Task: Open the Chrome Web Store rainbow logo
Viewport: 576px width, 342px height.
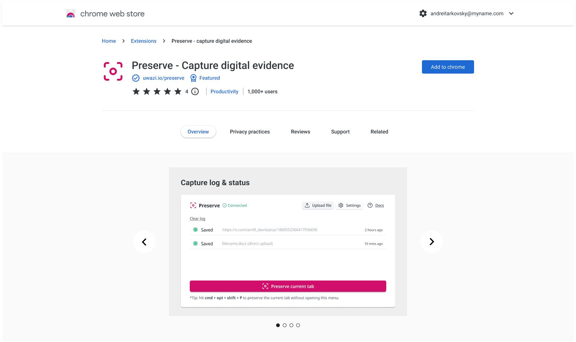Action: tap(71, 14)
